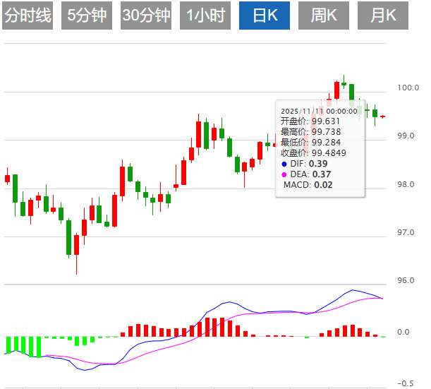Select the 周K weekly tab
This screenshot has height=389, width=431.
pos(324,16)
